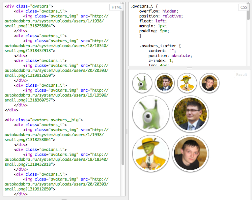The width and height of the screenshot is (252, 200).
Task: Click the big yellow-hat Mask avatar
Action: pyautogui.click(x=151, y=154)
